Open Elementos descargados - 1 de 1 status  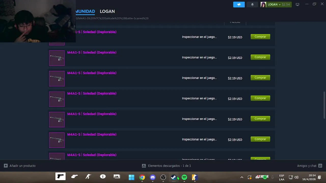tap(169, 166)
